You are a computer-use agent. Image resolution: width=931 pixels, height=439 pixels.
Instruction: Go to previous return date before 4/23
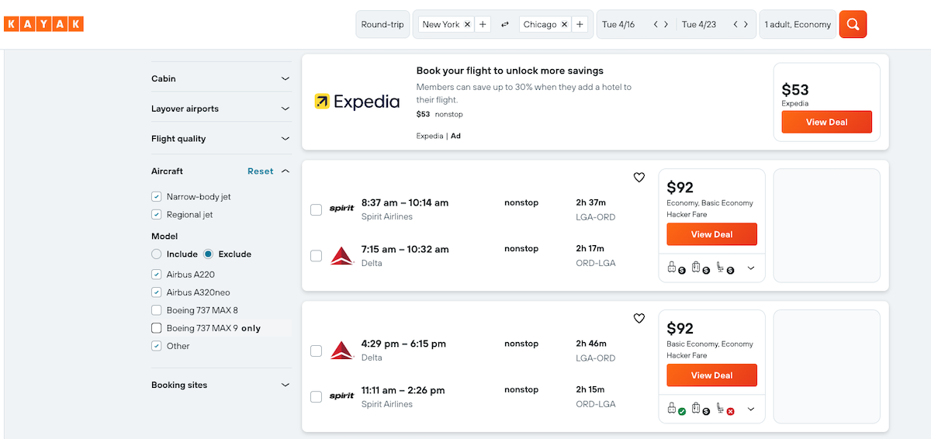click(735, 25)
